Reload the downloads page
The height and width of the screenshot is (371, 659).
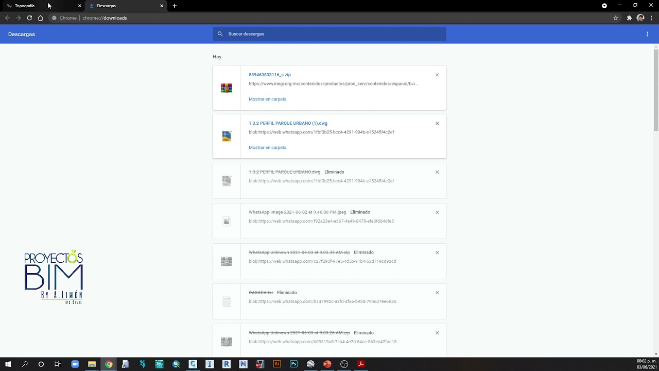[29, 18]
